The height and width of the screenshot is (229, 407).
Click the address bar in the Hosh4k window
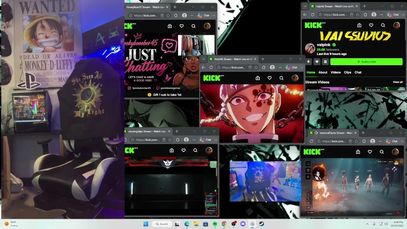pyautogui.click(x=238, y=67)
